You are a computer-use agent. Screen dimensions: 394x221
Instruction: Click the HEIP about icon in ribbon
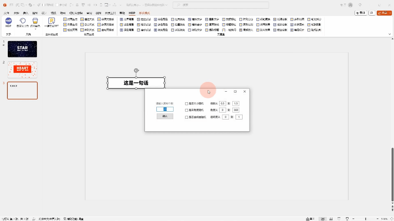point(8,22)
